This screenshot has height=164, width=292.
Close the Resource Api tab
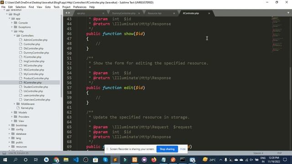click(x=174, y=13)
